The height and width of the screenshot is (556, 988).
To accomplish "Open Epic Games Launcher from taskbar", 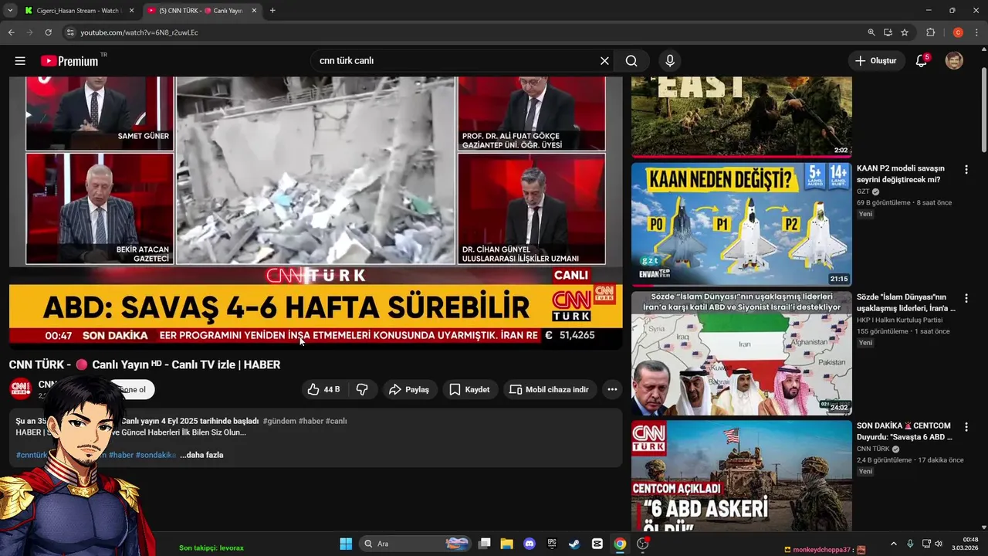I will (x=552, y=544).
